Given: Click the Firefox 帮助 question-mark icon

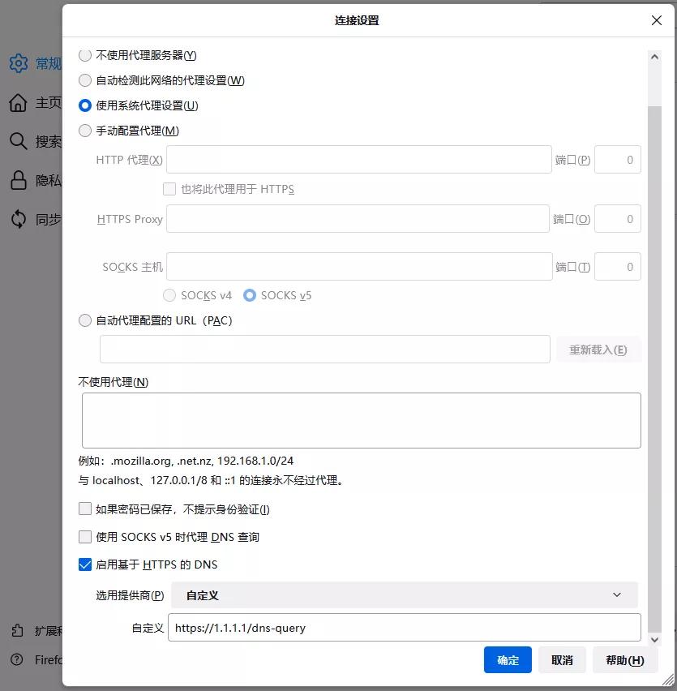Looking at the screenshot, I should click(x=19, y=660).
